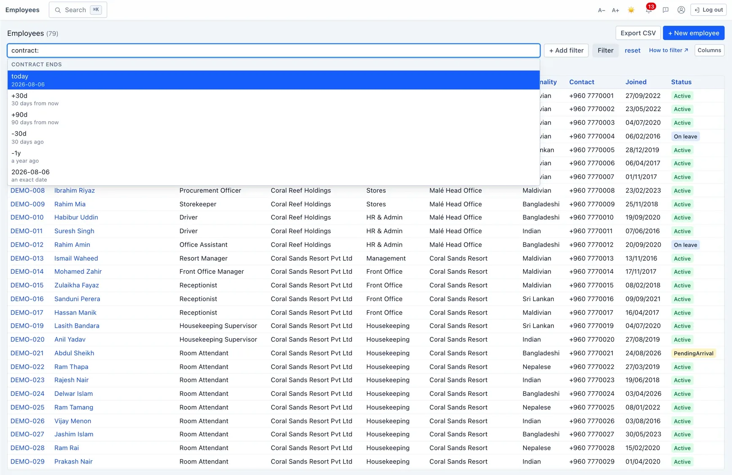Image resolution: width=732 pixels, height=475 pixels.
Task: Sort by the Joined column header
Action: pyautogui.click(x=635, y=82)
